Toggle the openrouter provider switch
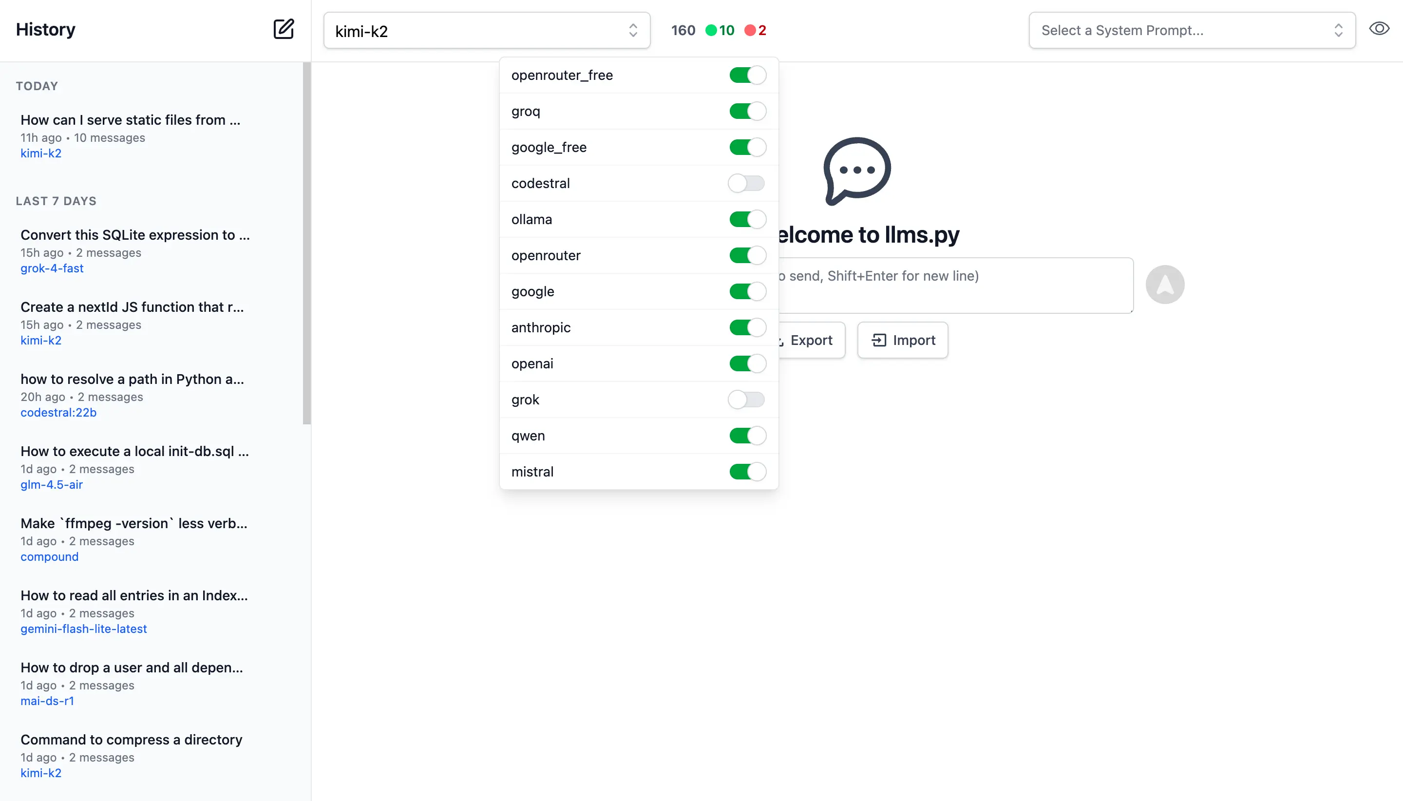The width and height of the screenshot is (1403, 801). (x=747, y=255)
